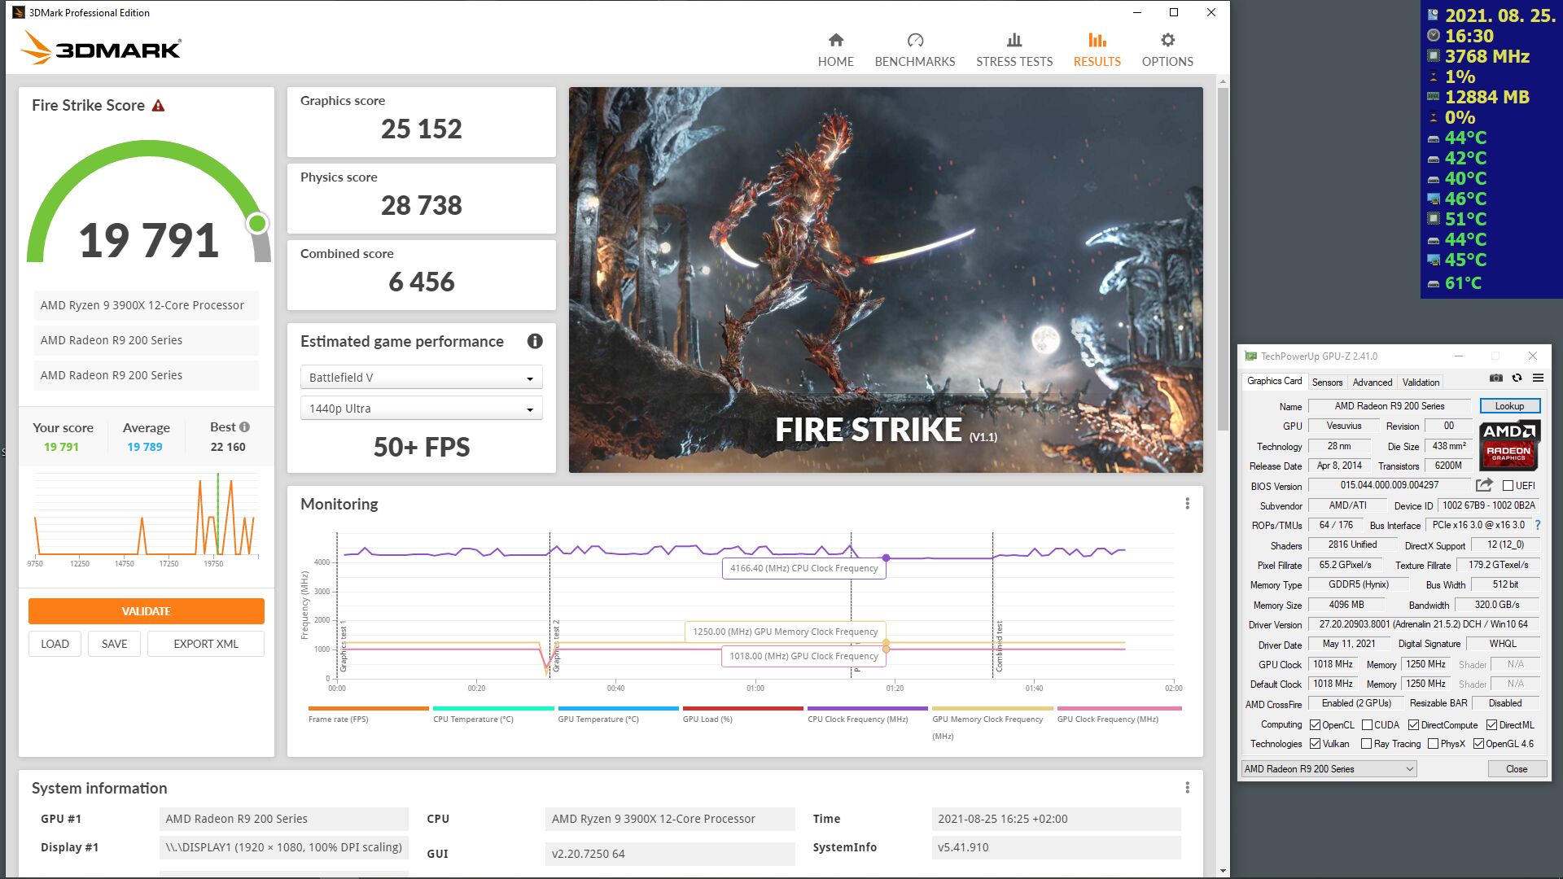The height and width of the screenshot is (879, 1563).
Task: Refresh GPU-Z using the reload icon
Action: click(x=1517, y=378)
